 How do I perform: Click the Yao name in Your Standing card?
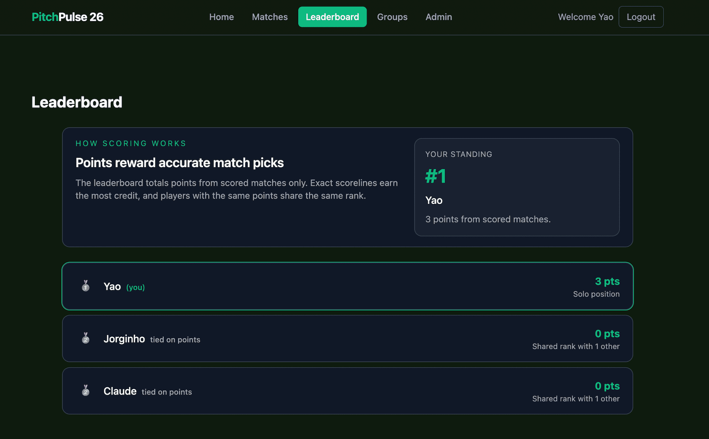coord(434,200)
